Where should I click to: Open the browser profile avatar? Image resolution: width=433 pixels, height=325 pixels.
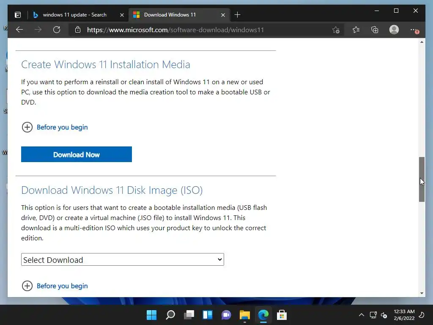click(x=394, y=30)
